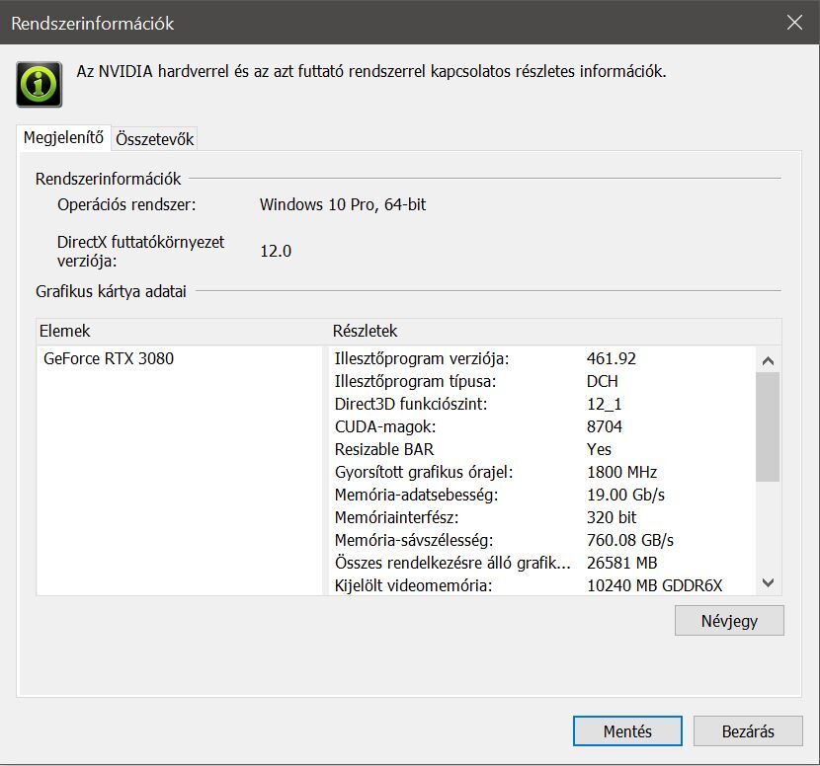Click the Részletek column header

point(365,331)
